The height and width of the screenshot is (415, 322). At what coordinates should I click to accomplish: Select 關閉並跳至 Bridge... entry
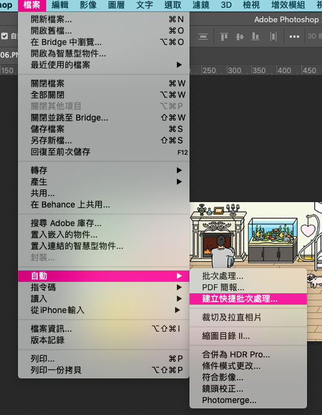(x=104, y=118)
